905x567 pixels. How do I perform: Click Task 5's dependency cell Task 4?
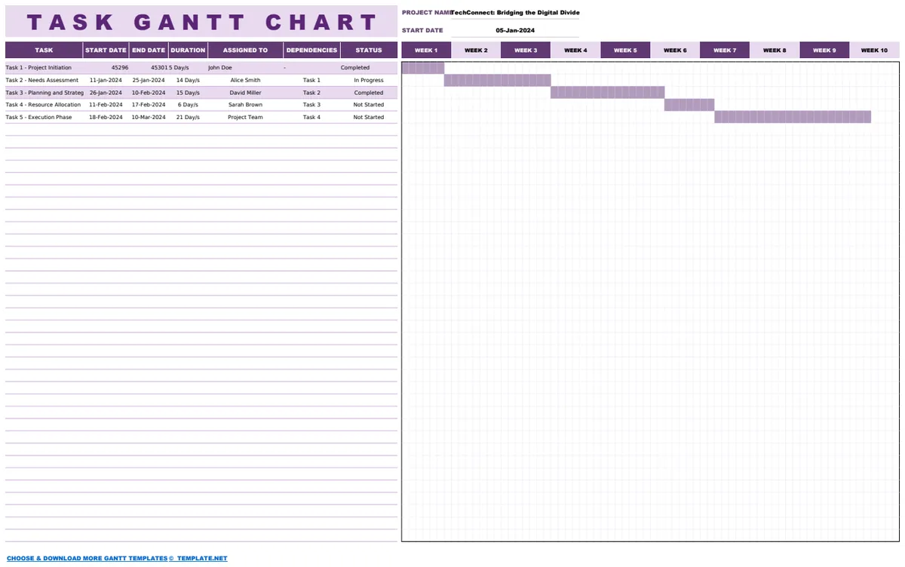[311, 117]
